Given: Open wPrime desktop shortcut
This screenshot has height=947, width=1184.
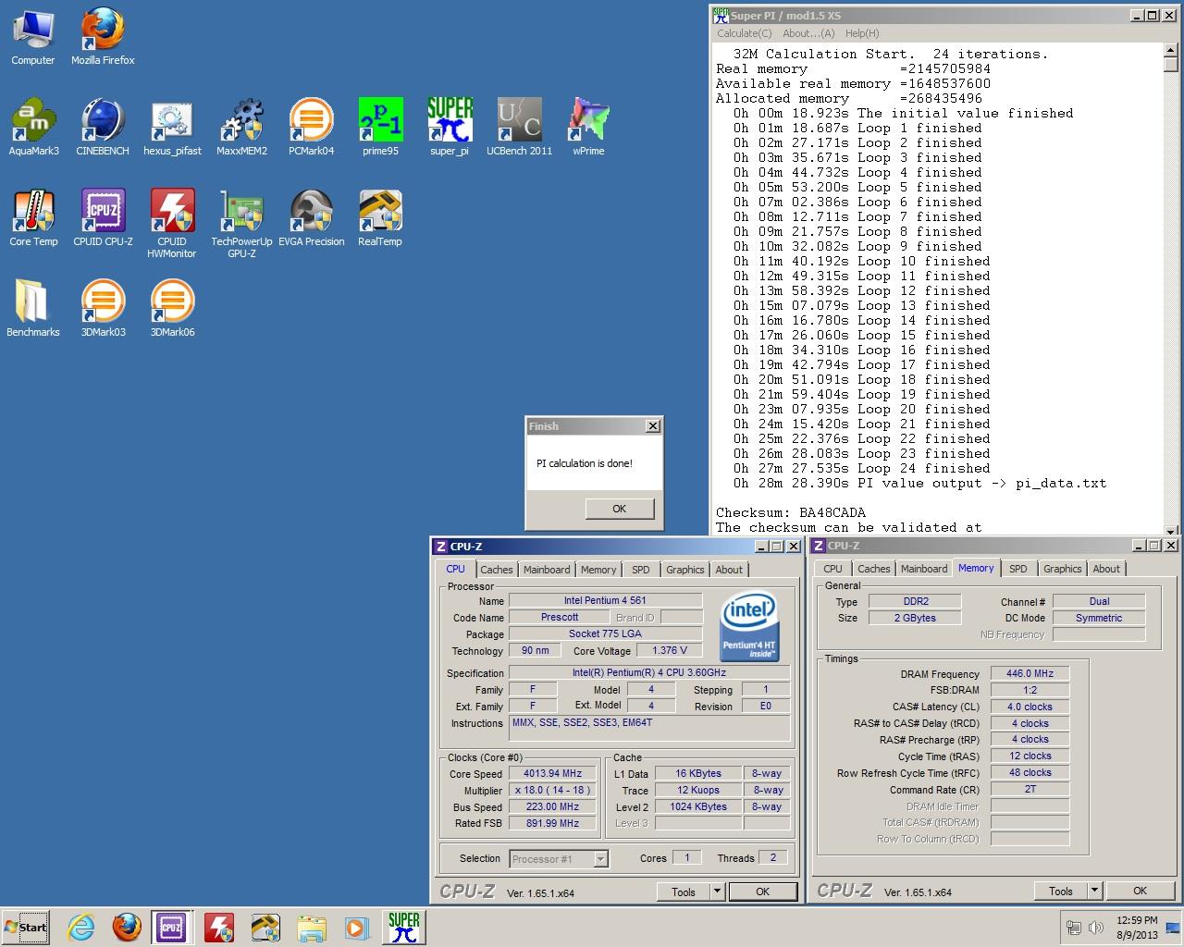Looking at the screenshot, I should (x=588, y=128).
